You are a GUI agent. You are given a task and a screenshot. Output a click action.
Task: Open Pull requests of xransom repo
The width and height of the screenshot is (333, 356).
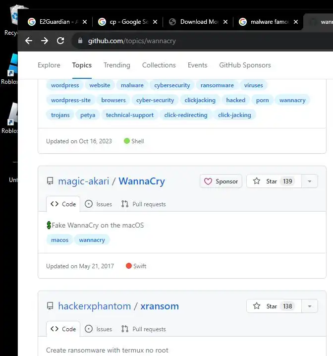point(143,329)
